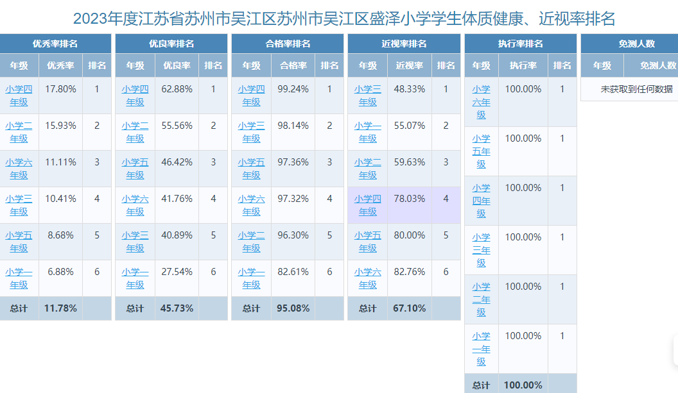Open 小学一年级 link in 合格率排名 table

point(251,278)
